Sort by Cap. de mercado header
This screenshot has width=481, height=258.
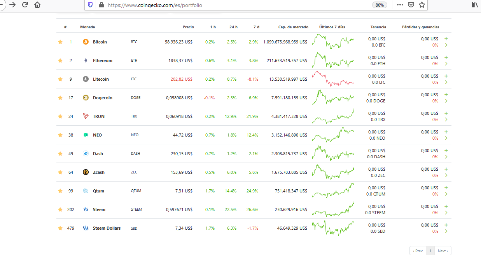293,27
